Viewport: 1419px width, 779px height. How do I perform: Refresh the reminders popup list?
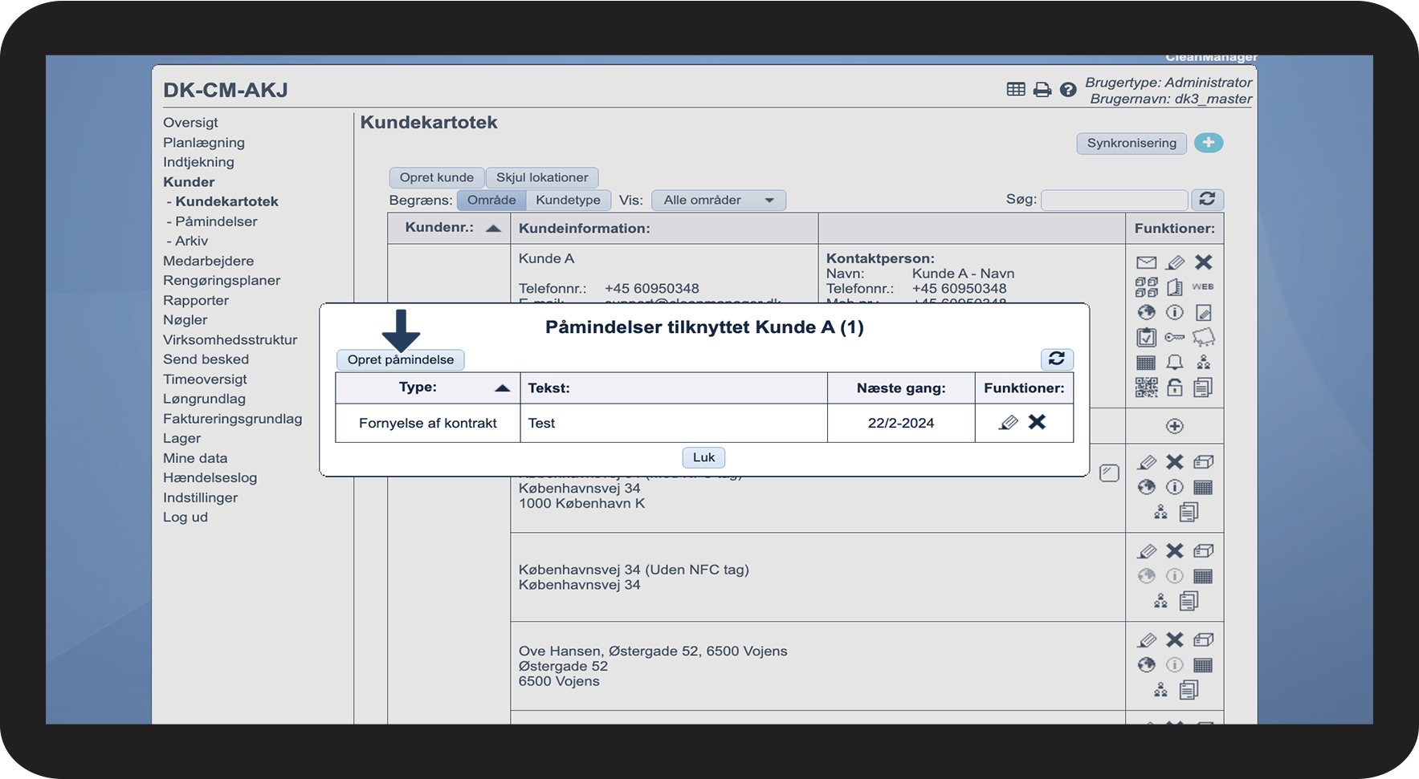(x=1056, y=359)
